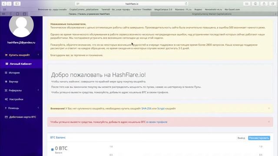Open the MegaCampus 2.0 bookmark

(163, 10)
